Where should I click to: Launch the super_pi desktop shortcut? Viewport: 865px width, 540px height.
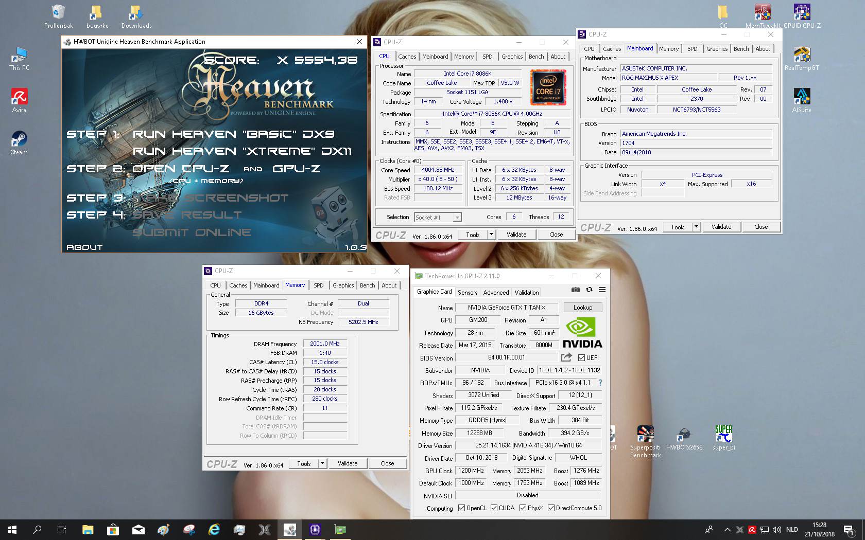pos(723,438)
